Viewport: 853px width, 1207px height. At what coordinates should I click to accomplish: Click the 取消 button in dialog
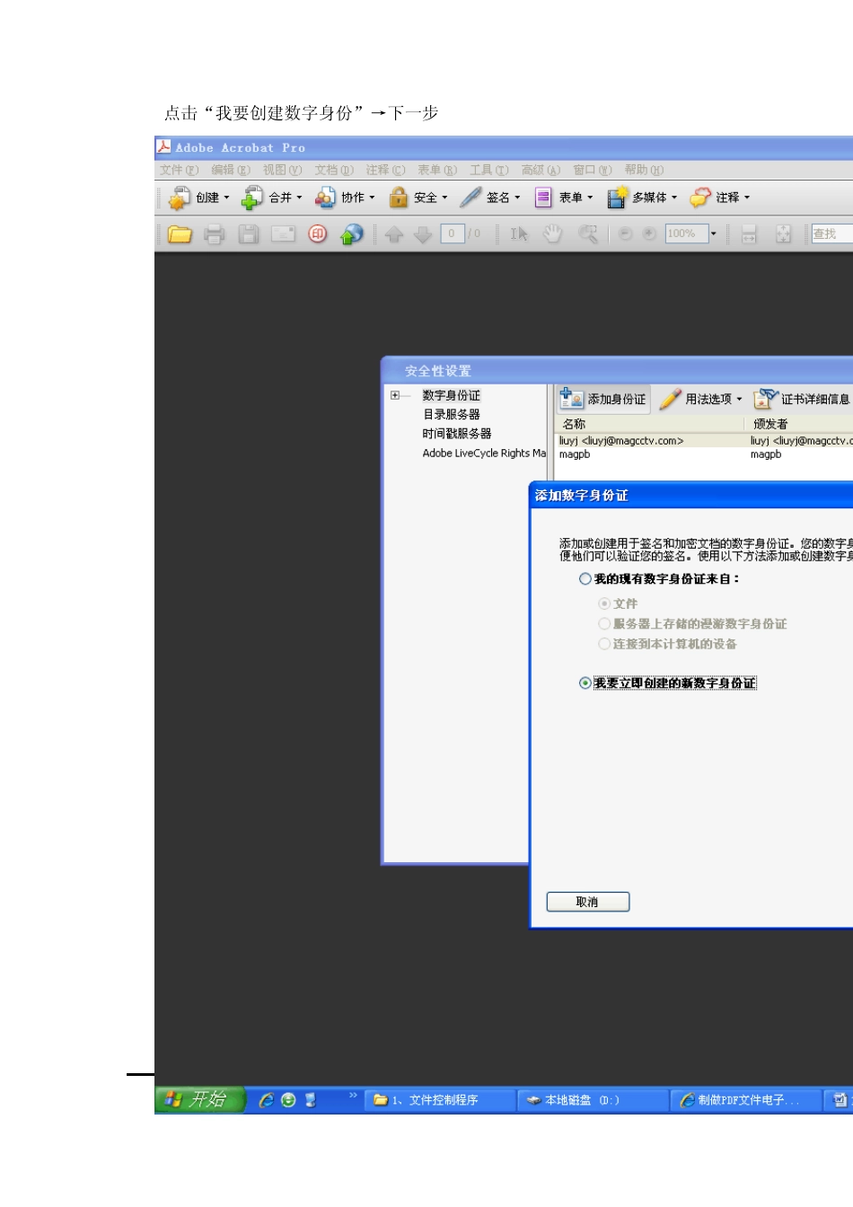pyautogui.click(x=588, y=902)
